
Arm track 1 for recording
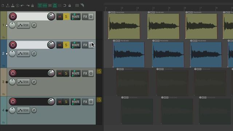[x=13, y=16]
